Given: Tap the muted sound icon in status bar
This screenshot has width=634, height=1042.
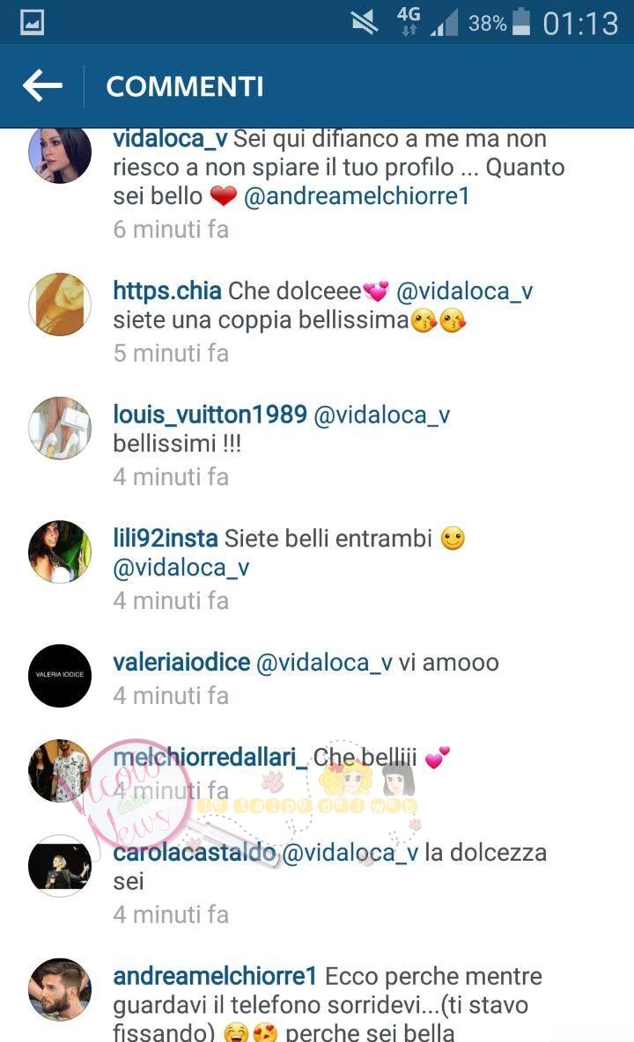Looking at the screenshot, I should tap(365, 23).
